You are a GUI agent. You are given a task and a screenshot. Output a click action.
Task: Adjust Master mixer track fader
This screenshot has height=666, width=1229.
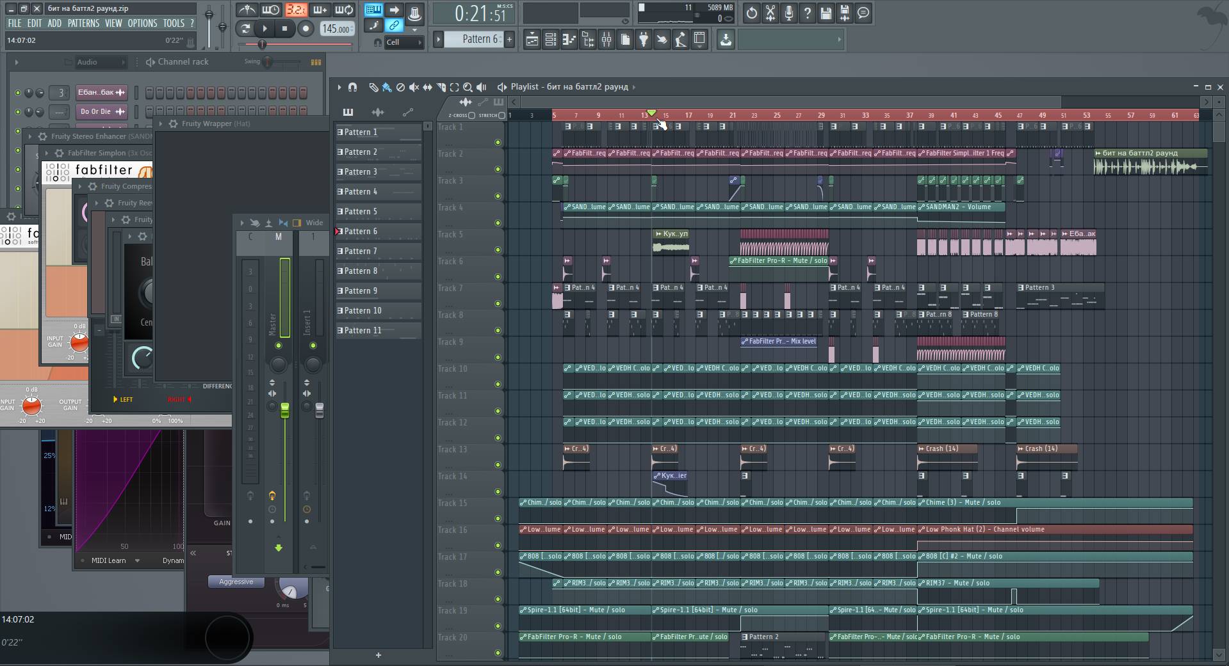[284, 409]
